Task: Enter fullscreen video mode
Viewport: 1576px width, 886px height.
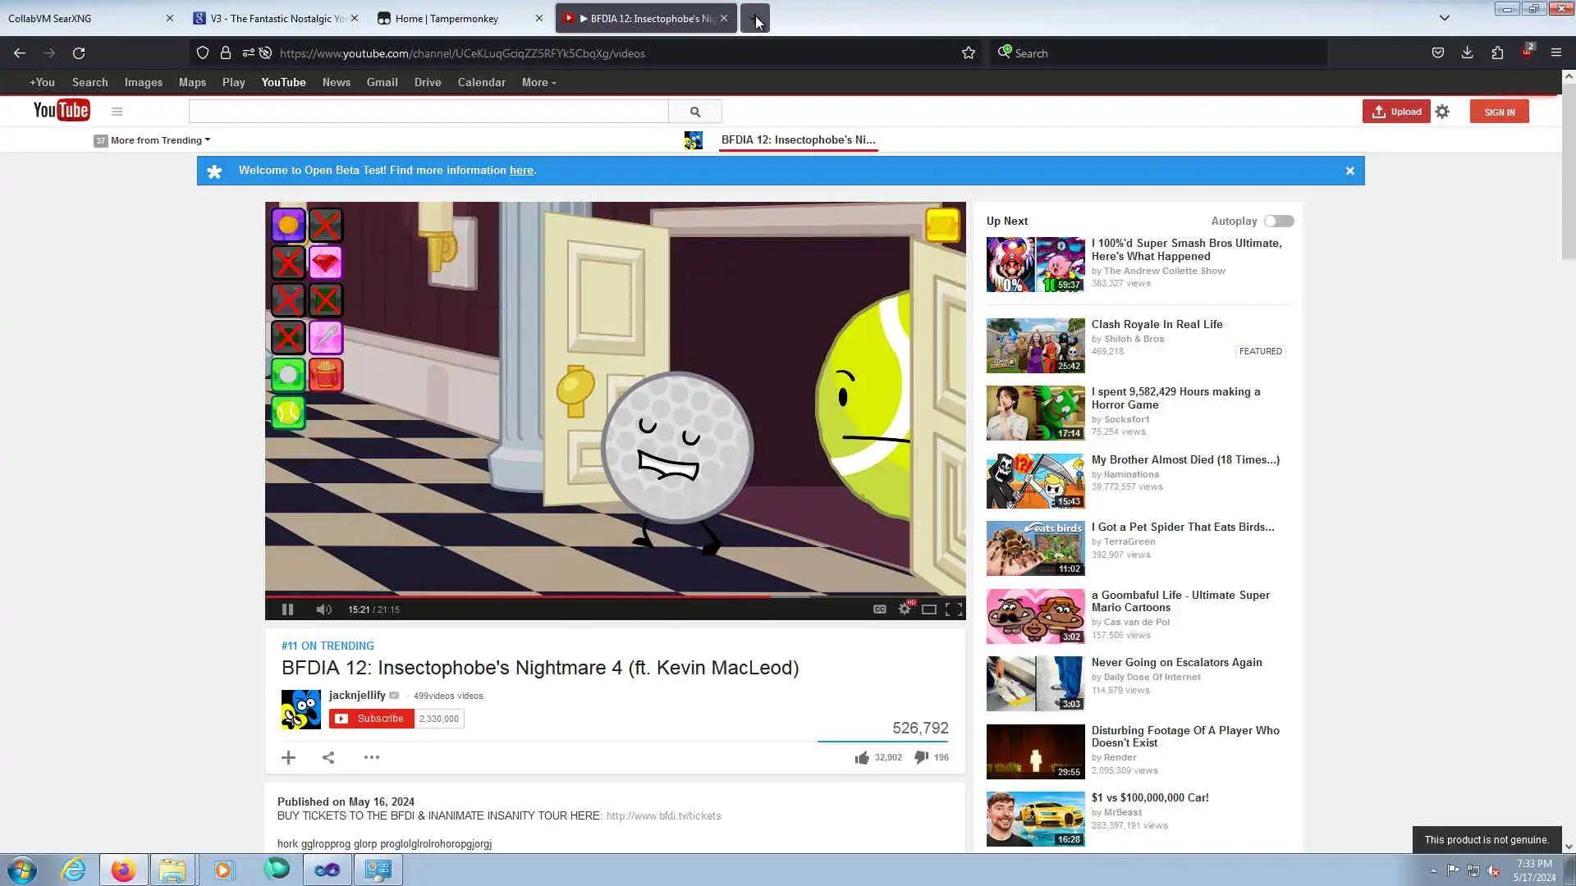Action: 954,609
